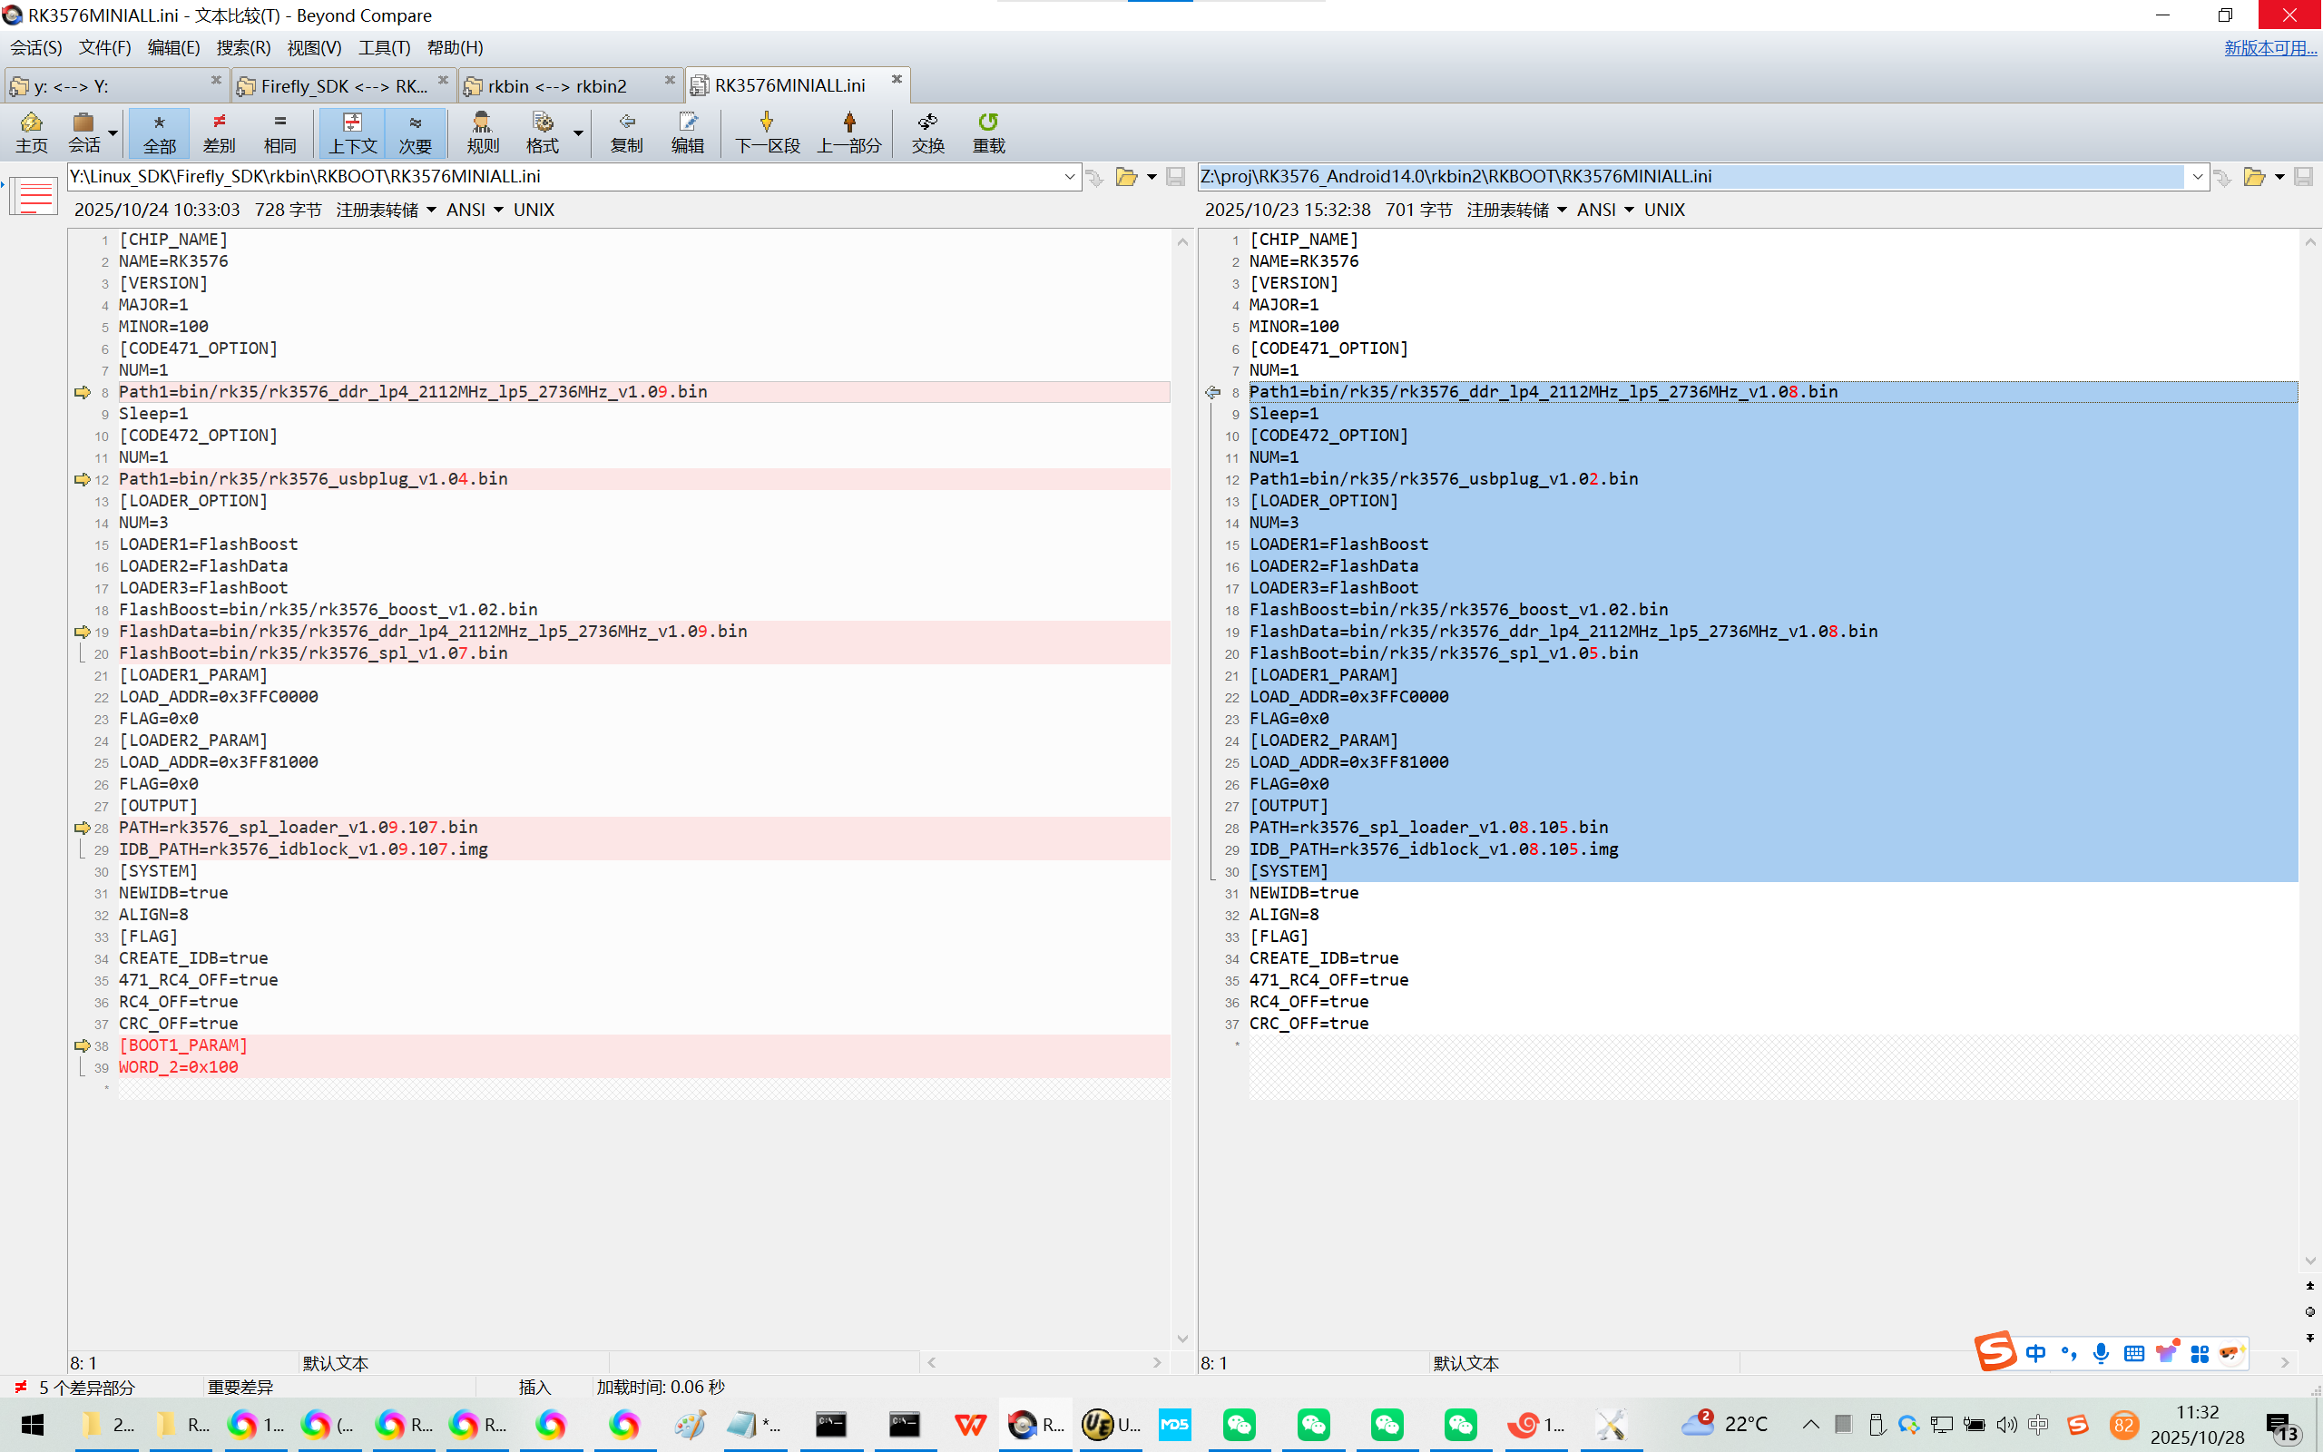Toggle Differences (差别) display filter

point(219,132)
